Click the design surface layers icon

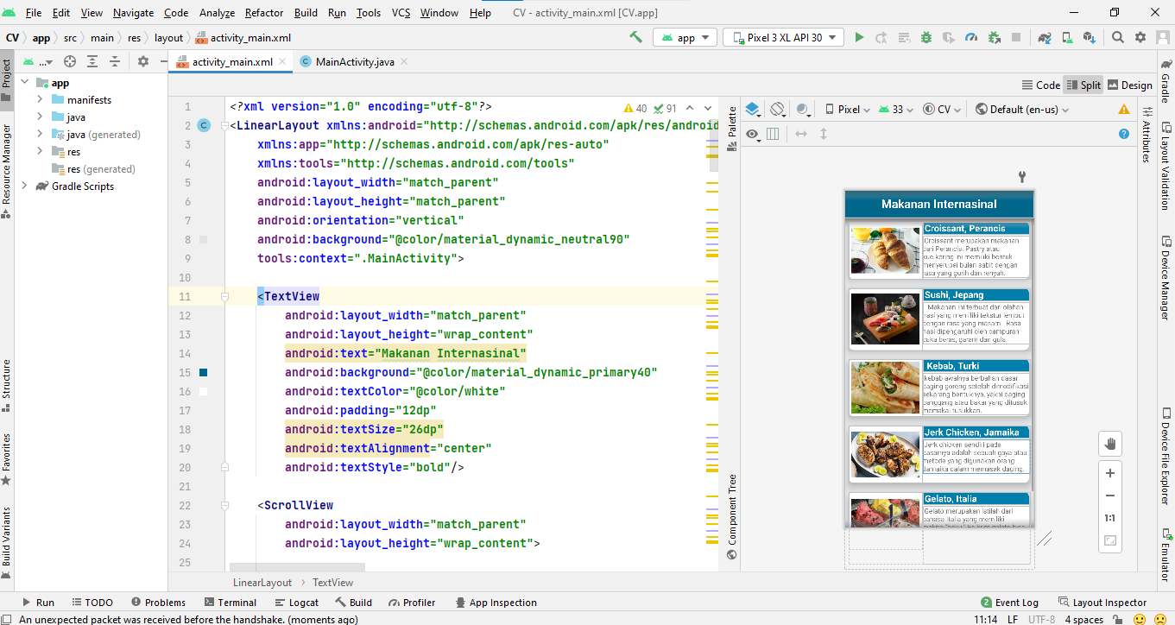[x=753, y=110]
